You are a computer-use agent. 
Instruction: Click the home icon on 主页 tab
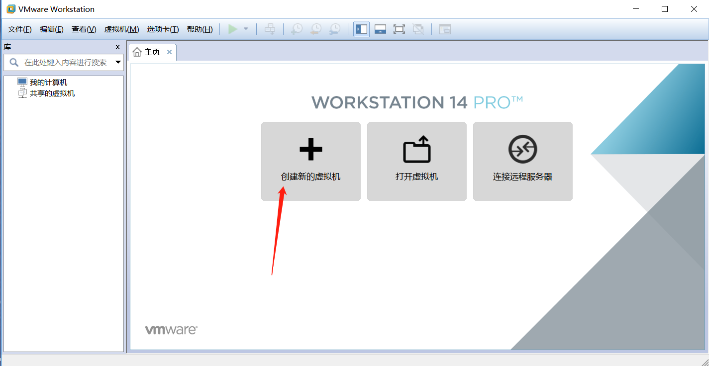[x=137, y=52]
